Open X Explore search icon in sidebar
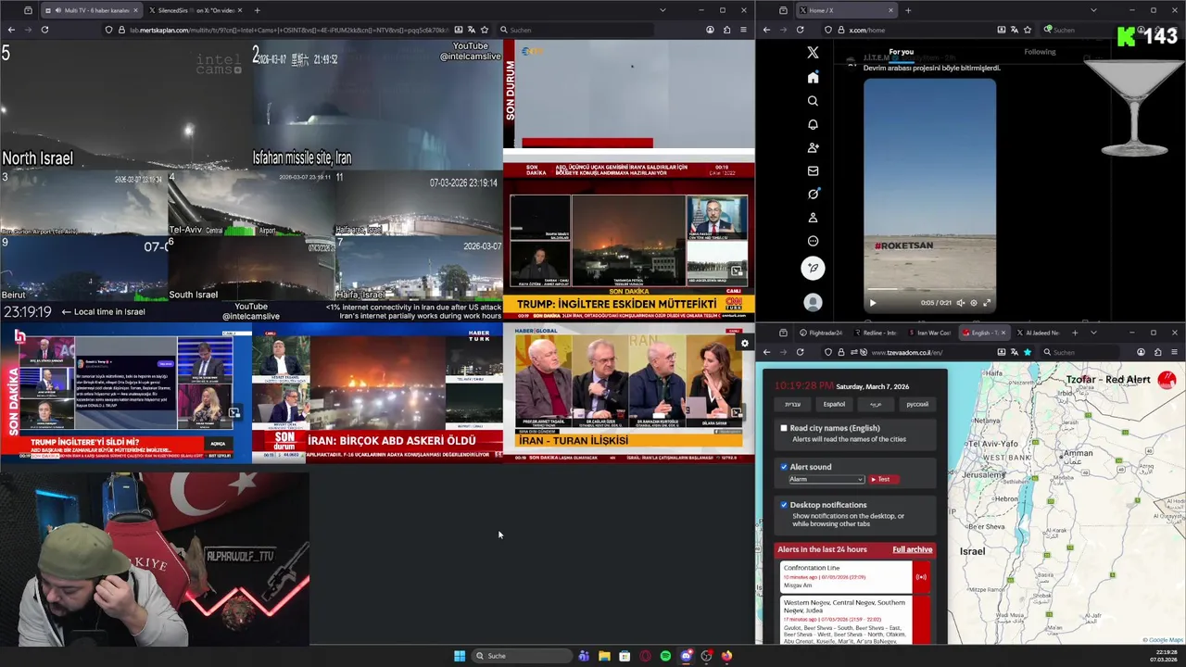The height and width of the screenshot is (667, 1186). pos(813,101)
